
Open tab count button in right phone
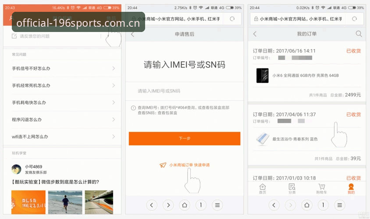(x=323, y=205)
